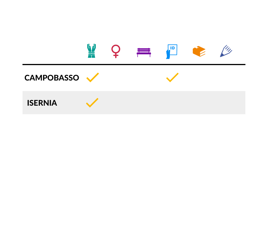
Task: Click the blue writing pencil icon
Action: point(226,51)
